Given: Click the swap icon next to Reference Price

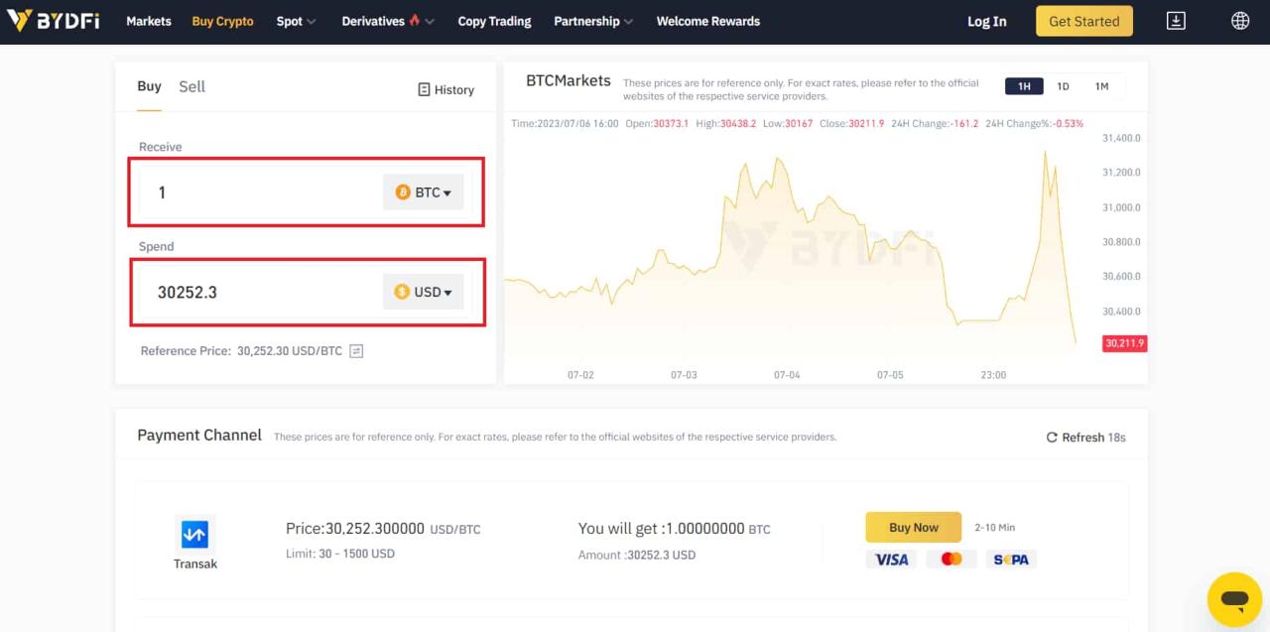Looking at the screenshot, I should [x=355, y=350].
